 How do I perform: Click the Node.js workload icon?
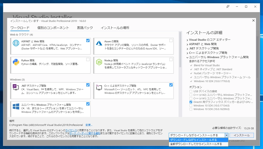(x=99, y=62)
